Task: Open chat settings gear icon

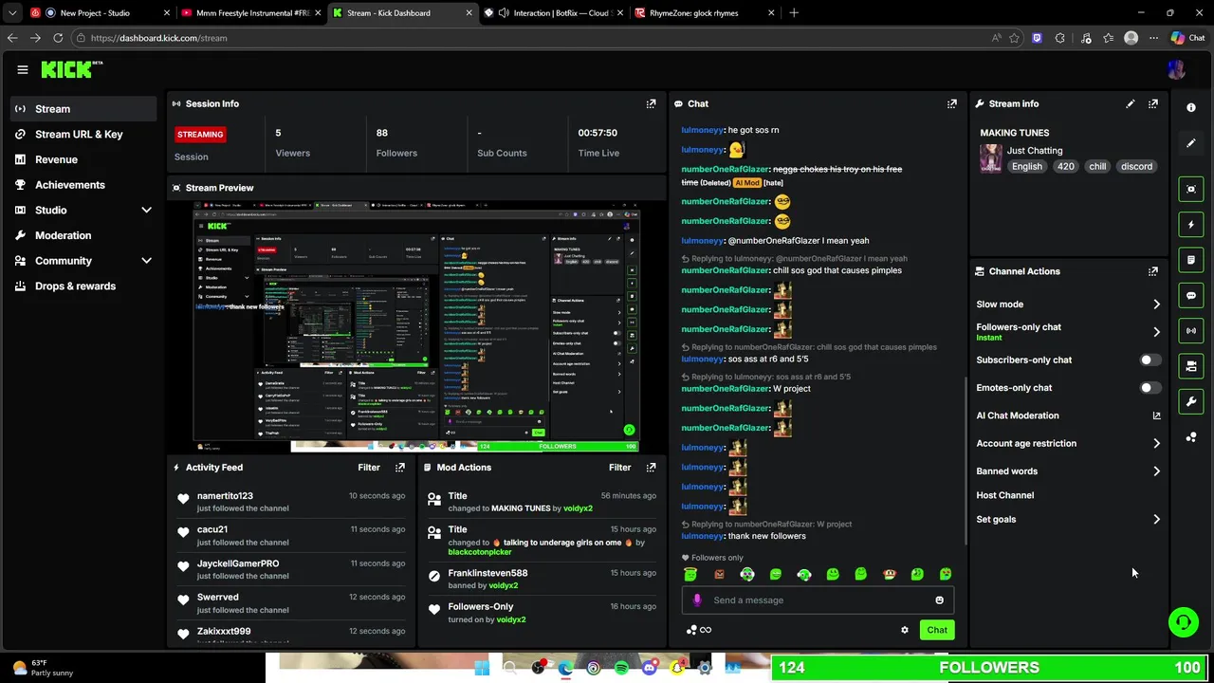Action: (x=904, y=630)
